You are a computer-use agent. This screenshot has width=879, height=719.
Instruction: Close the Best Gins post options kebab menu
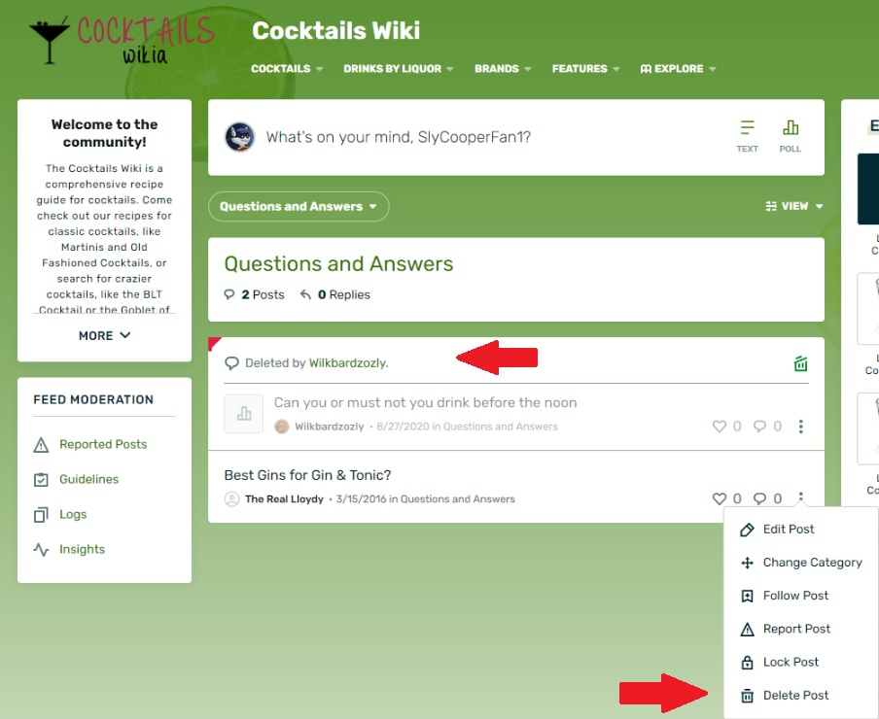[x=800, y=496]
